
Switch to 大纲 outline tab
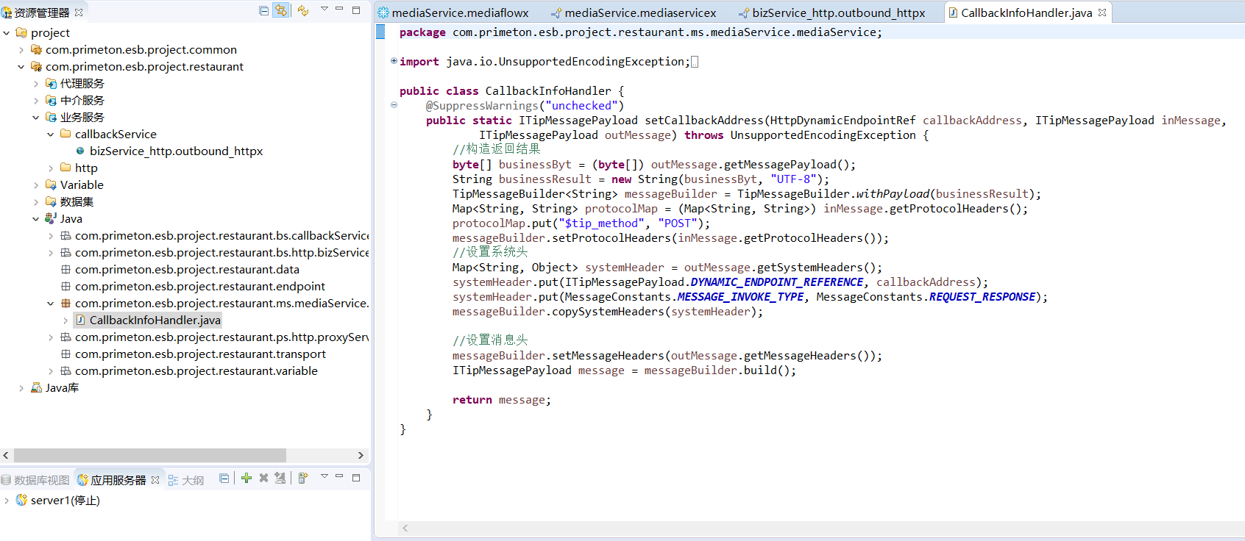(x=187, y=480)
